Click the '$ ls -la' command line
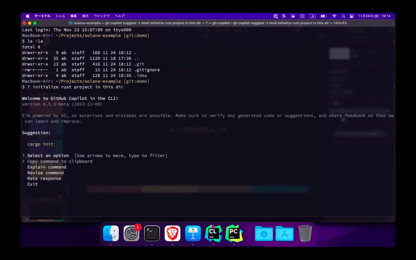 pos(33,41)
